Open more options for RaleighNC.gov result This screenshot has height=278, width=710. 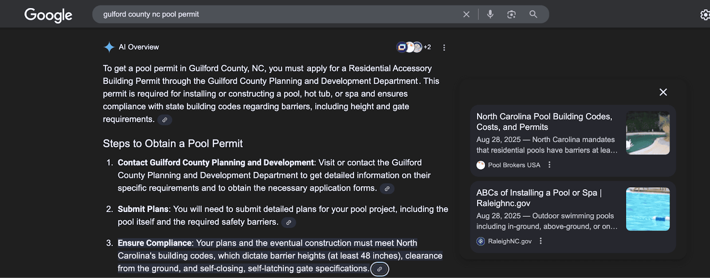coord(540,241)
